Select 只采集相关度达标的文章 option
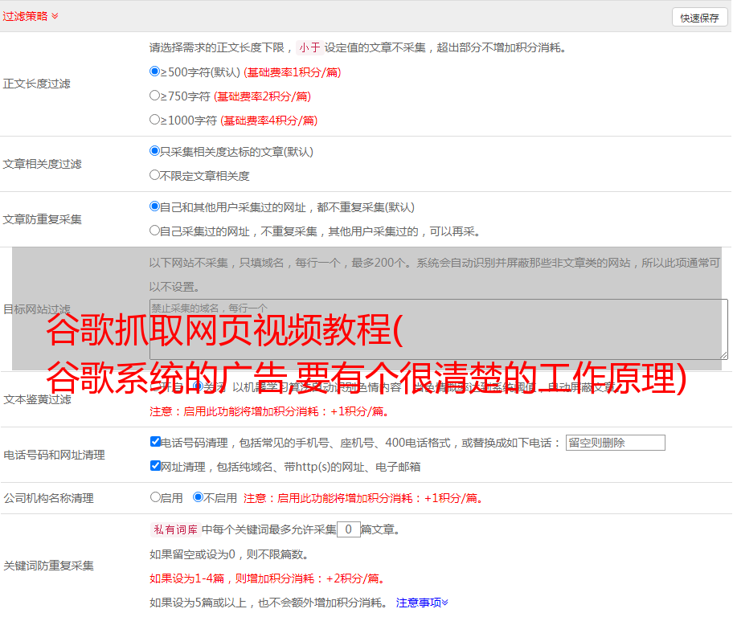 [155, 151]
